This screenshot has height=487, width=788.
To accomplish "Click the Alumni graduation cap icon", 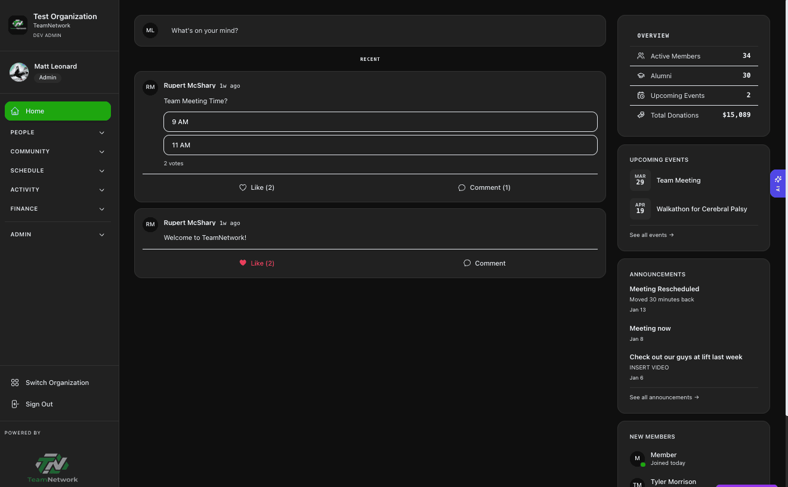I will point(641,76).
